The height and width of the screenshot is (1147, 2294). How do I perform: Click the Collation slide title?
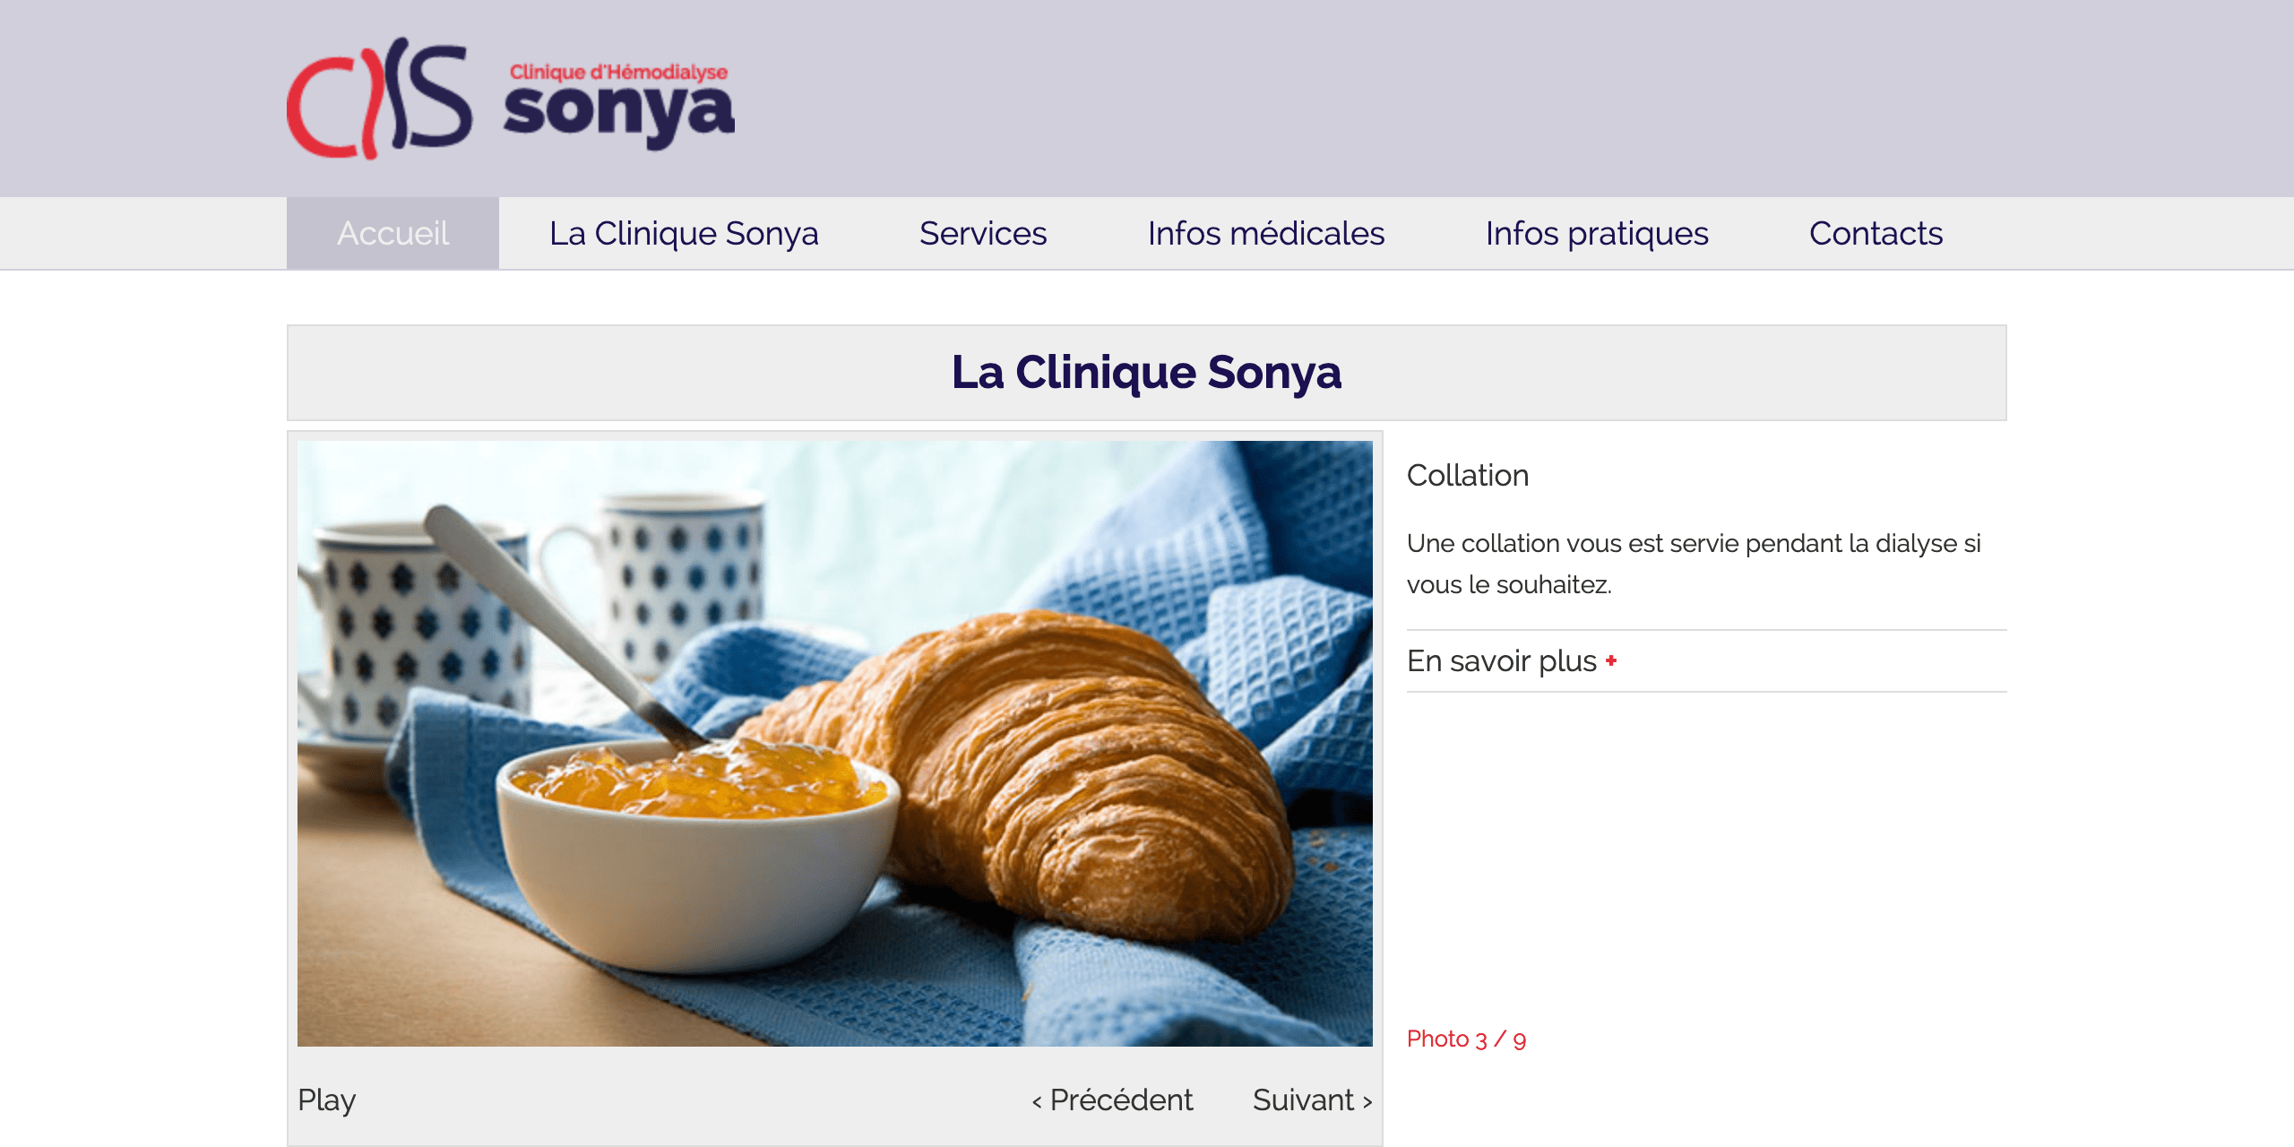coord(1468,475)
